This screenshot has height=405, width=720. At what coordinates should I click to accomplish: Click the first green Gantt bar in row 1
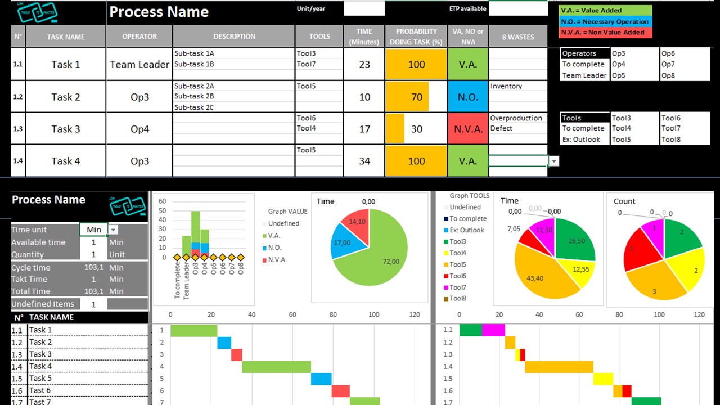click(x=193, y=330)
